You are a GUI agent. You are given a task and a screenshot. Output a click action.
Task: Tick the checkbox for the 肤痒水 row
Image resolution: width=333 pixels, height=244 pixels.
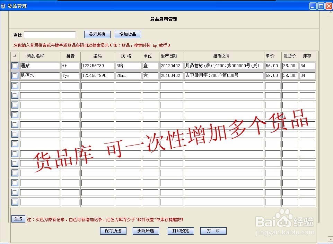(x=15, y=76)
